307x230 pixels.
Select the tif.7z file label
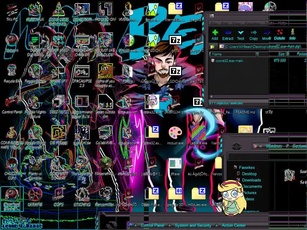(269, 112)
